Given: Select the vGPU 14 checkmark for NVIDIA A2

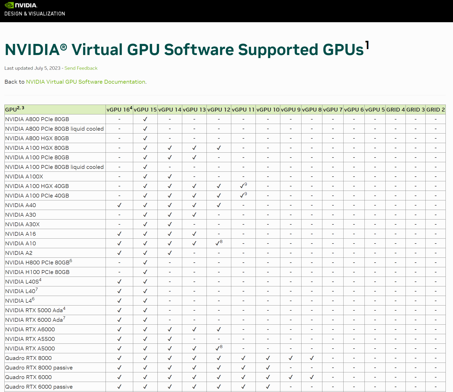Looking at the screenshot, I should tap(170, 253).
